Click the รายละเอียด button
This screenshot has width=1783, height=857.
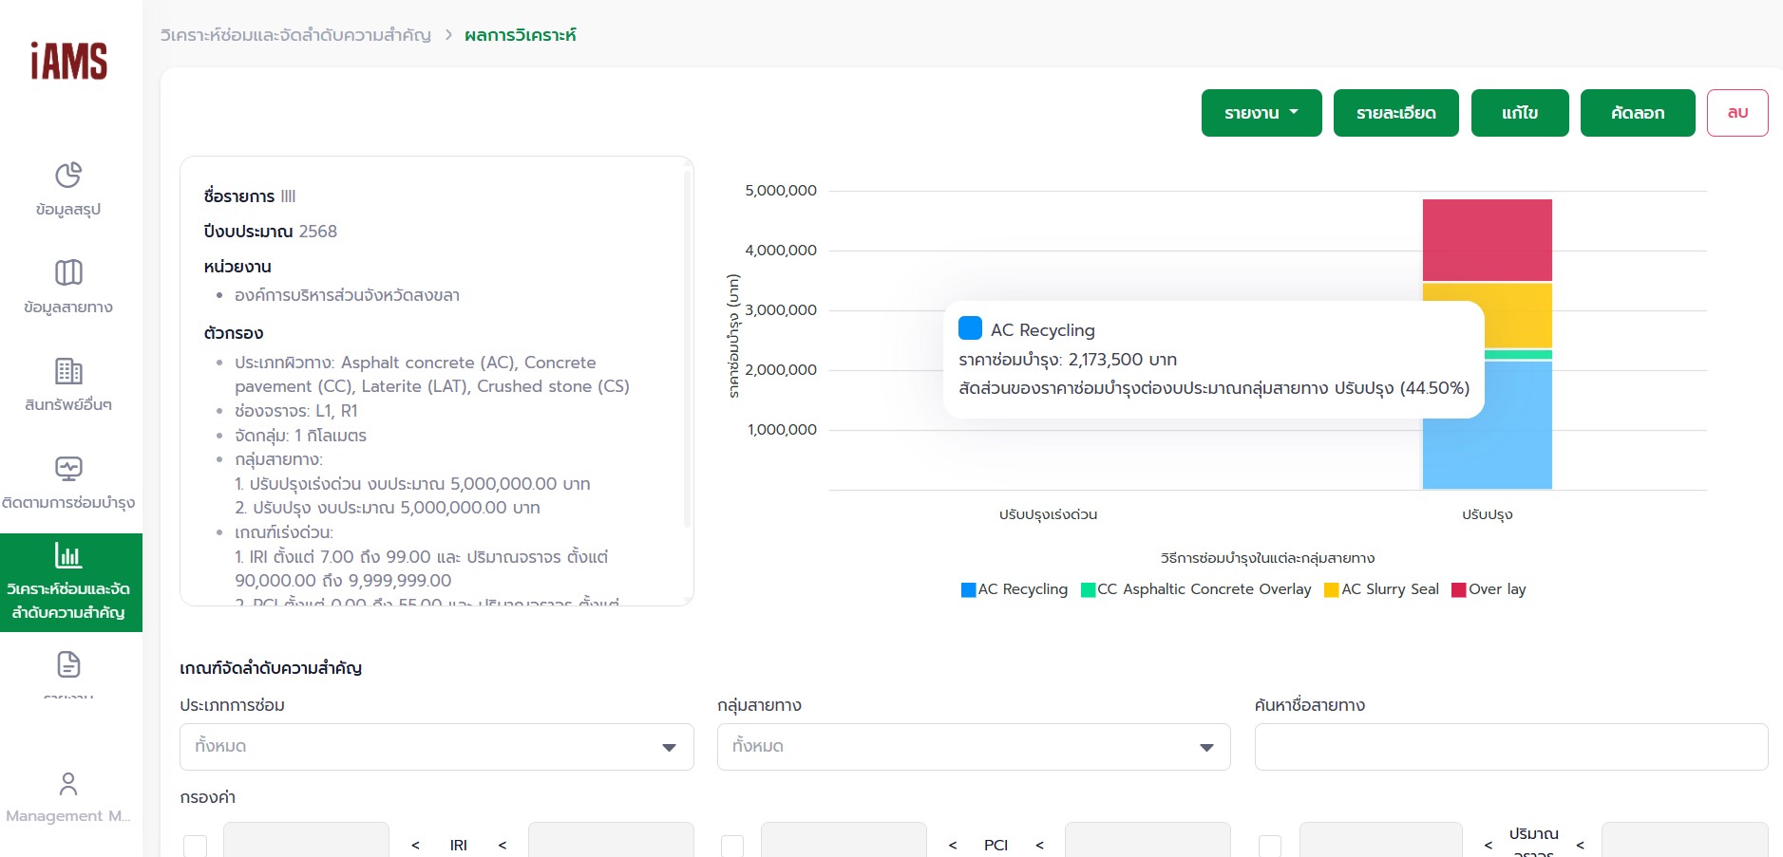(x=1395, y=113)
